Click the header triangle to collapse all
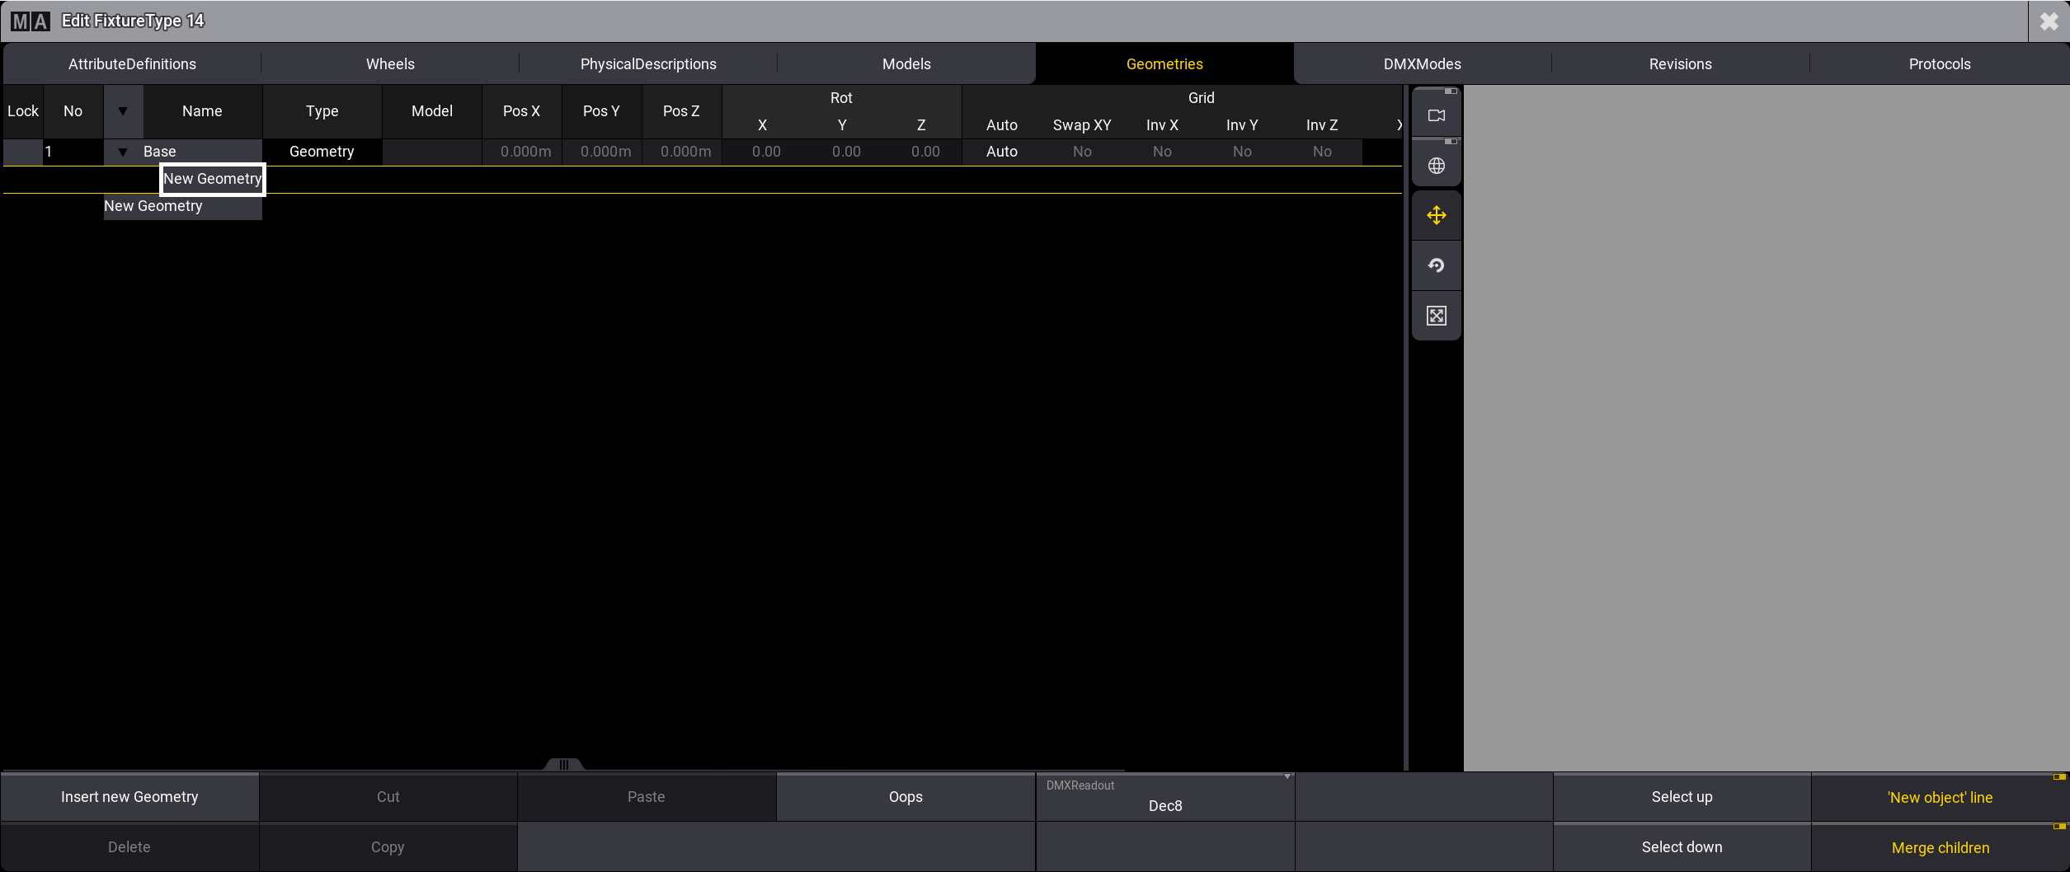2070x872 pixels. pos(123,111)
